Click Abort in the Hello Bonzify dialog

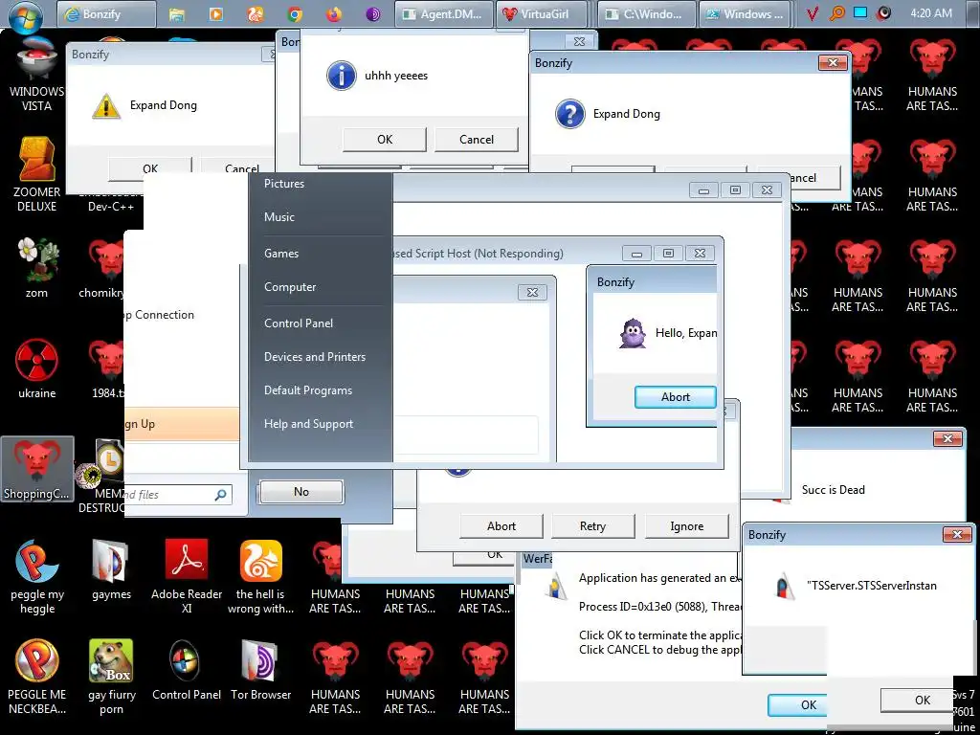(675, 397)
